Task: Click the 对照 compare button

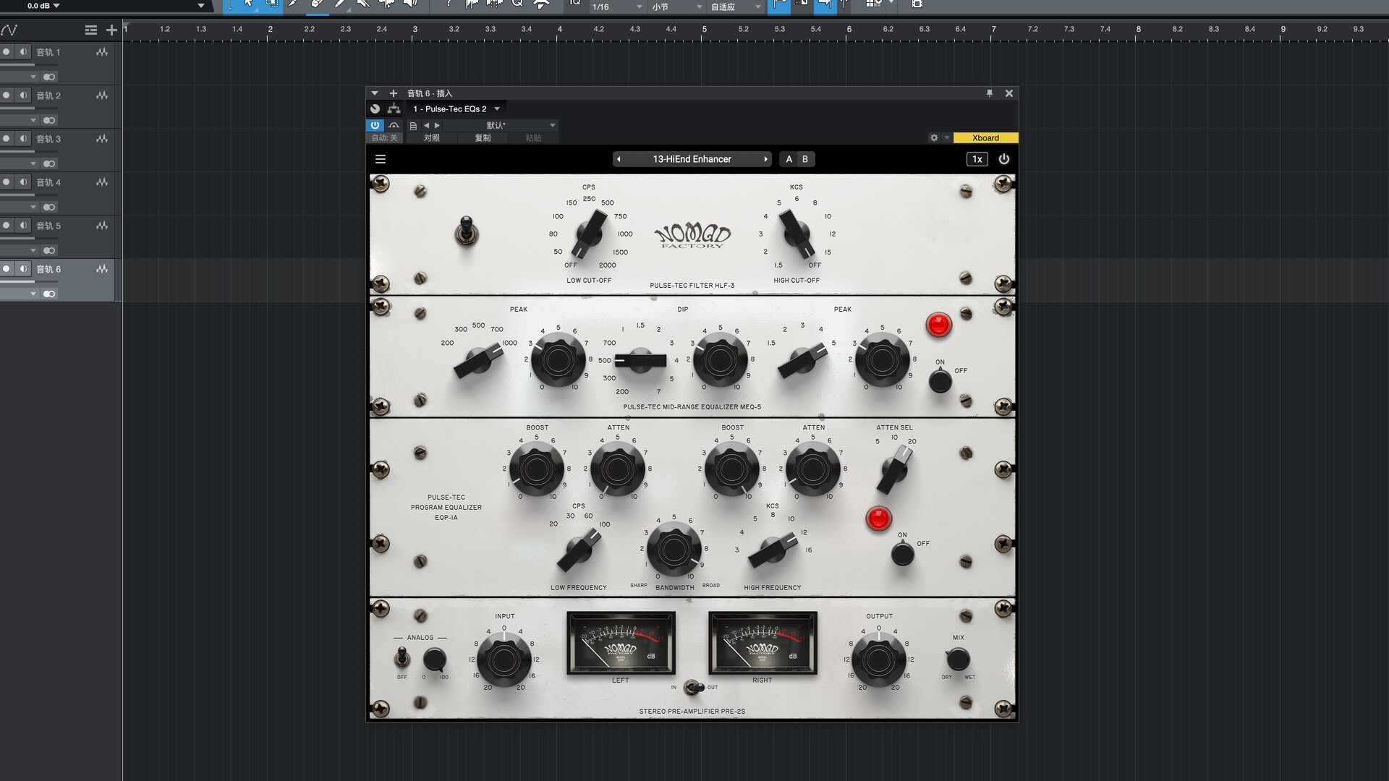Action: pyautogui.click(x=432, y=137)
